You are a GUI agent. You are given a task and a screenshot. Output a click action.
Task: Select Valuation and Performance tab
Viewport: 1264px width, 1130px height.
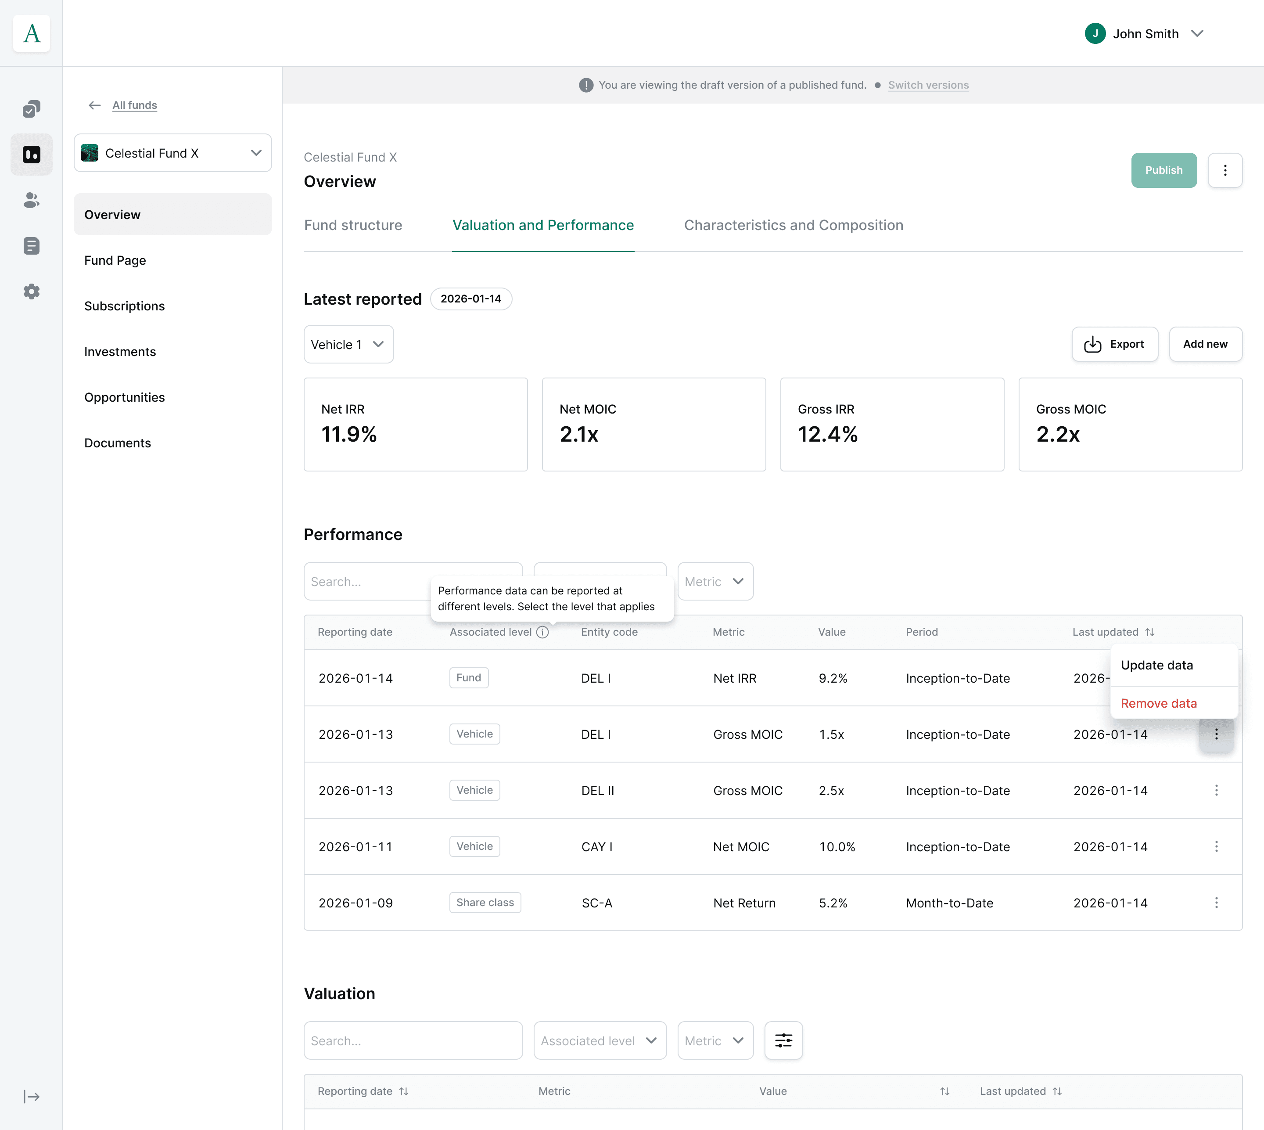click(x=543, y=225)
